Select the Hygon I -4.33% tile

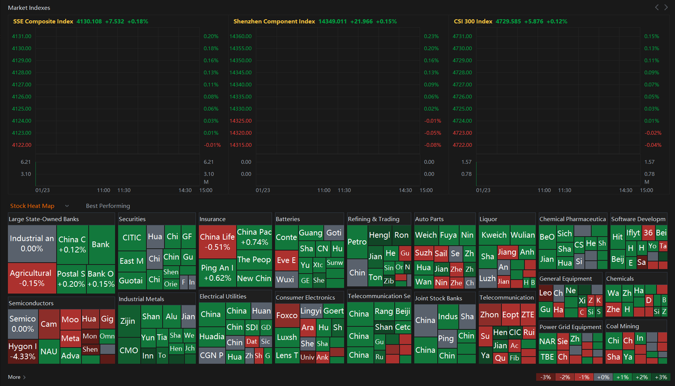23,351
